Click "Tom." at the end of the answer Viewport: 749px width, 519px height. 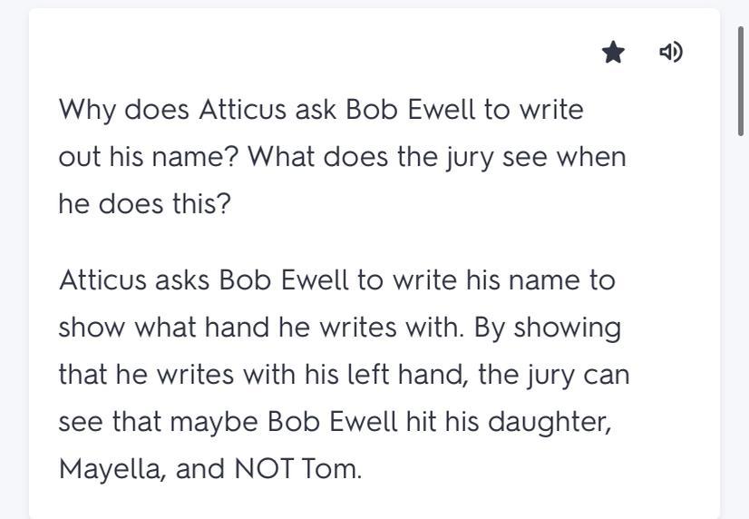click(332, 468)
